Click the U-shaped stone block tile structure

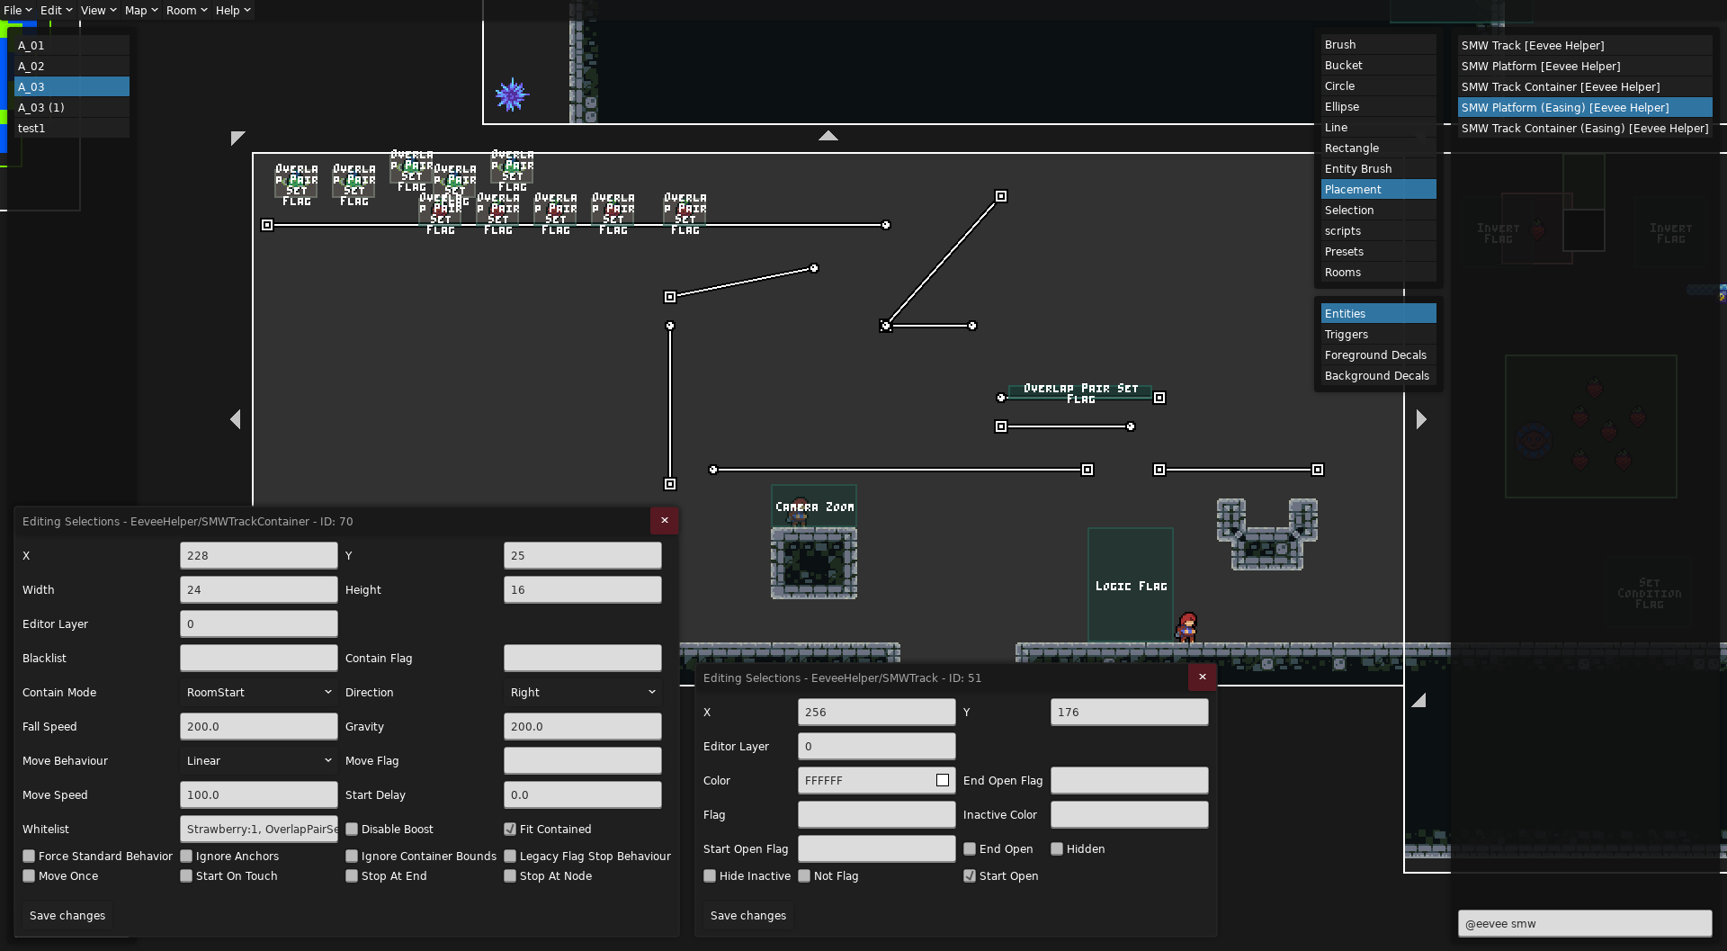coord(1267,534)
